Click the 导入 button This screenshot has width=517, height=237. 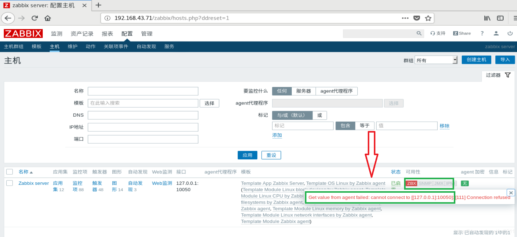pyautogui.click(x=505, y=60)
